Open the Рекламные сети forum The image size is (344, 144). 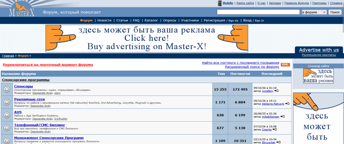(x=30, y=99)
